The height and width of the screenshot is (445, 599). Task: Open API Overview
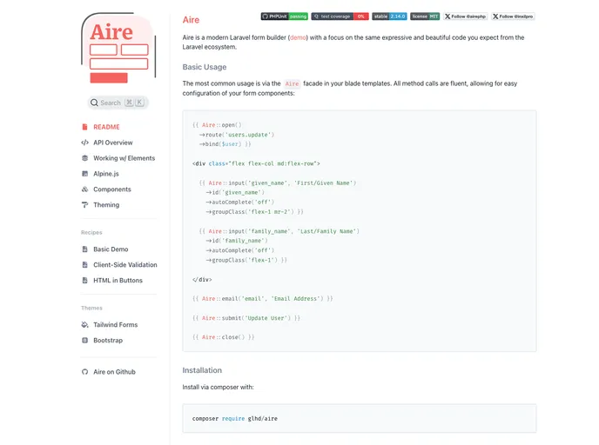point(112,143)
